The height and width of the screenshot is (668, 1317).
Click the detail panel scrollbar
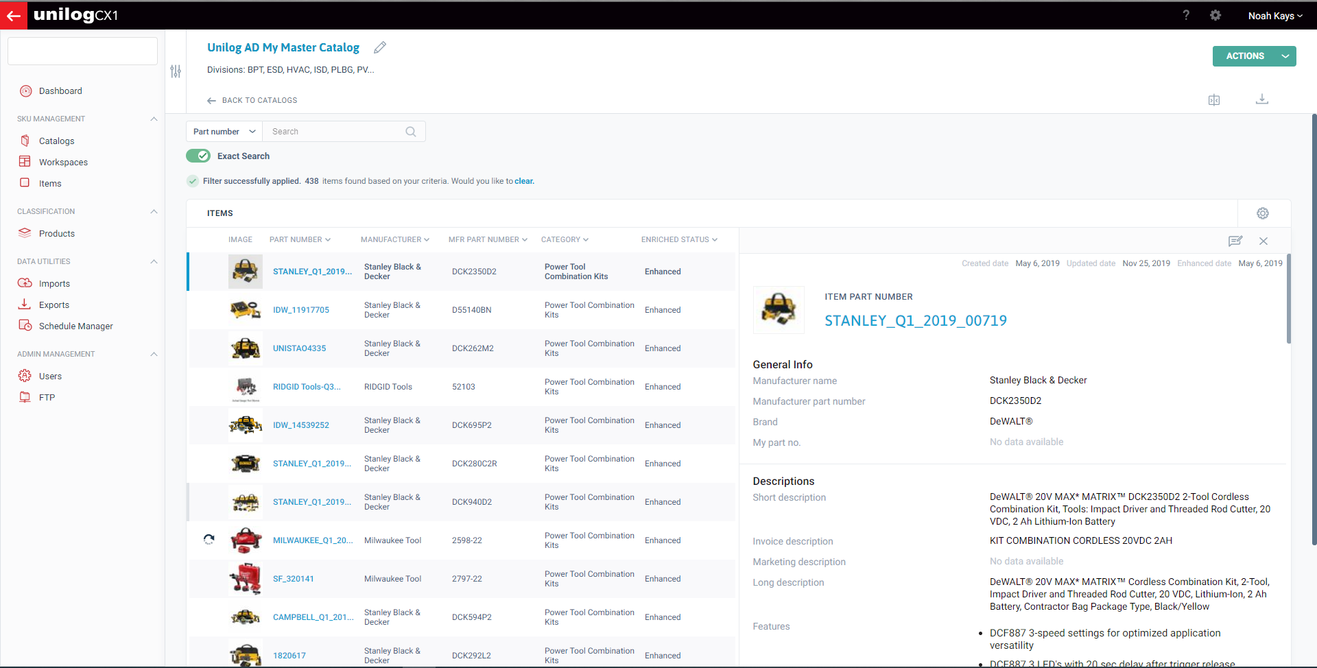click(1289, 299)
